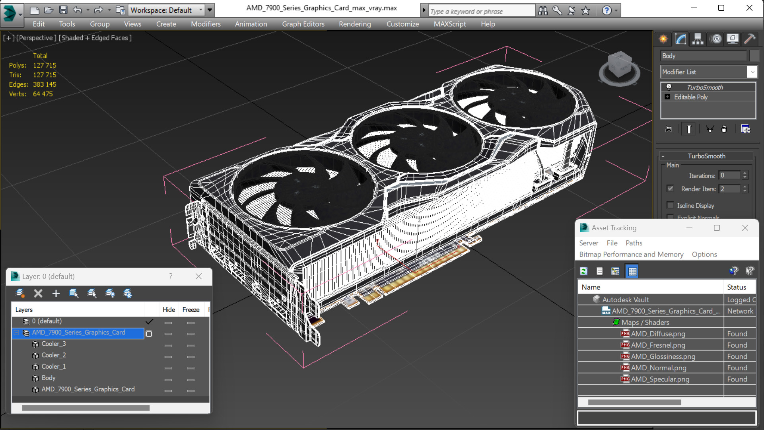Click Create New Layer icon
Screen dimensions: 764x430
20,294
